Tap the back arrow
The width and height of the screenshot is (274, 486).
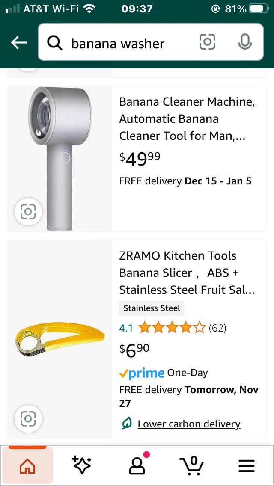tap(19, 43)
